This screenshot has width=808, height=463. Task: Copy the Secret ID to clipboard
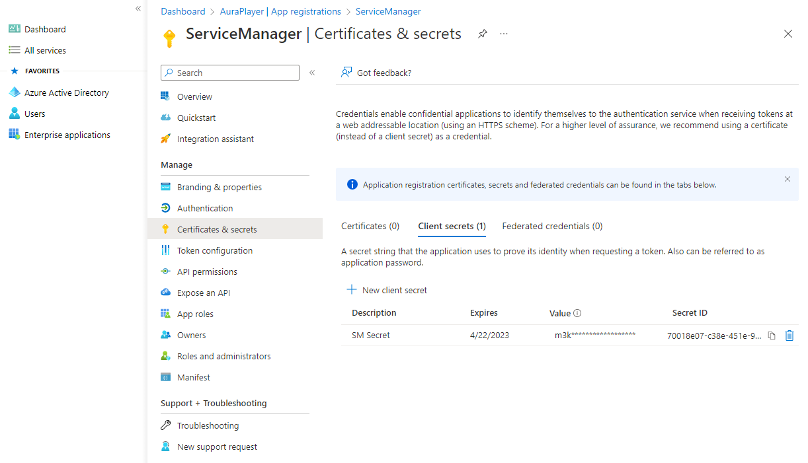[772, 336]
